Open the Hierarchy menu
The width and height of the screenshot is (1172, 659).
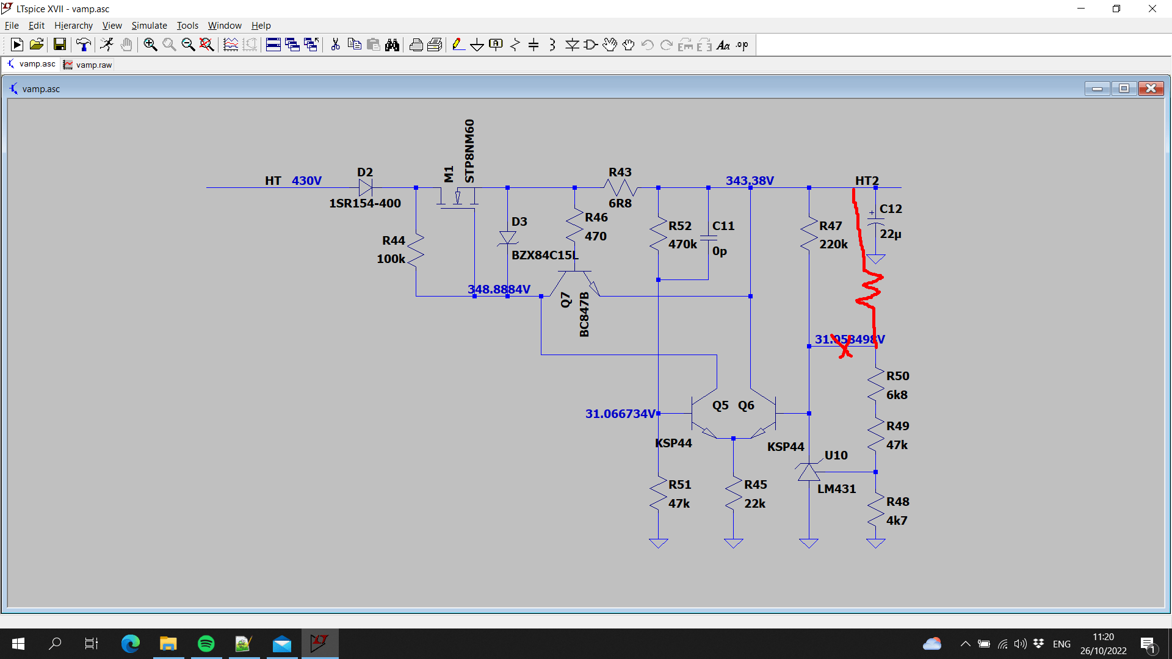[x=73, y=25]
